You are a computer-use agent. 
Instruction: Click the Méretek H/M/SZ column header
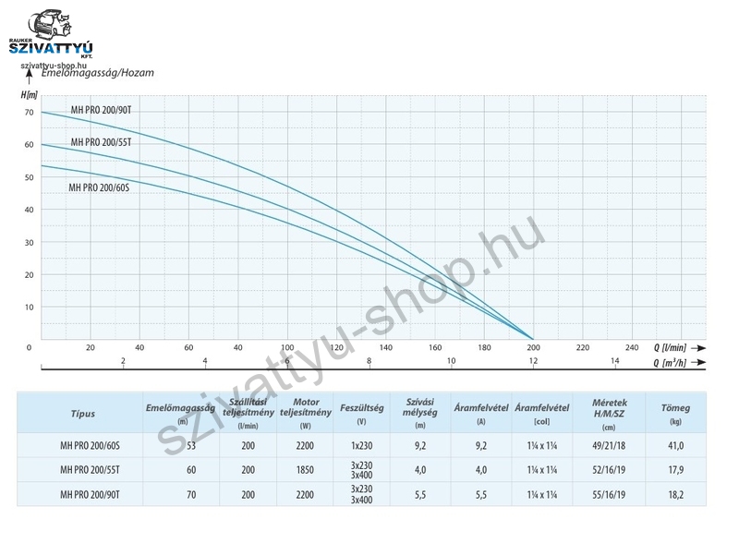pos(610,413)
